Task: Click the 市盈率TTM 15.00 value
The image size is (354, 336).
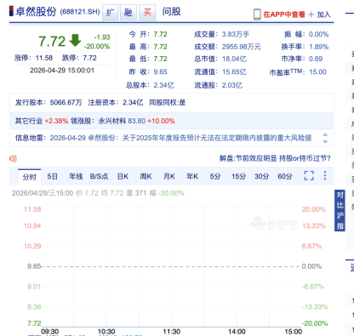Action: point(317,72)
